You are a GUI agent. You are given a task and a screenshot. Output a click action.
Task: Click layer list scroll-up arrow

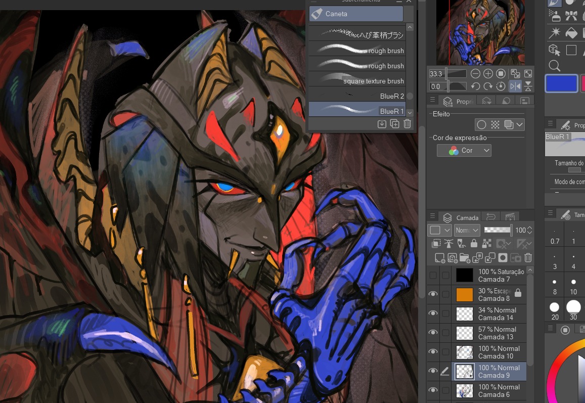coord(530,270)
